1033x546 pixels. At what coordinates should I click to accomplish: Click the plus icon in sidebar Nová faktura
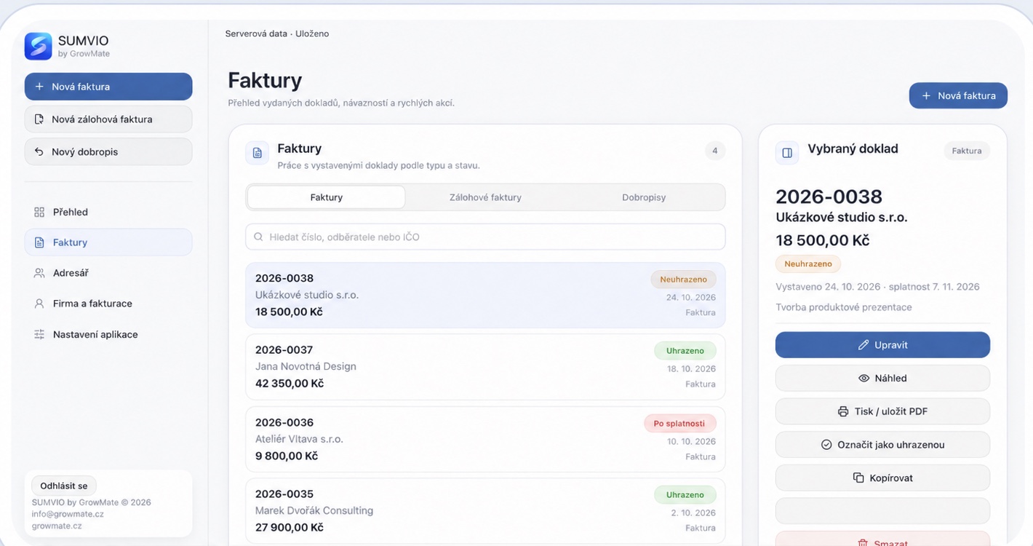coord(39,87)
